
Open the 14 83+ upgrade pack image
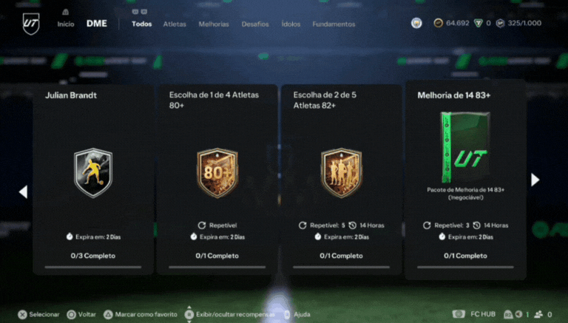click(465, 146)
